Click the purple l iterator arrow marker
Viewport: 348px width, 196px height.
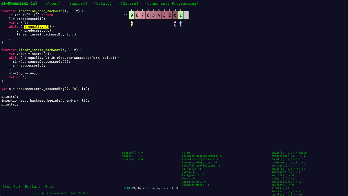pyautogui.click(x=180, y=23)
